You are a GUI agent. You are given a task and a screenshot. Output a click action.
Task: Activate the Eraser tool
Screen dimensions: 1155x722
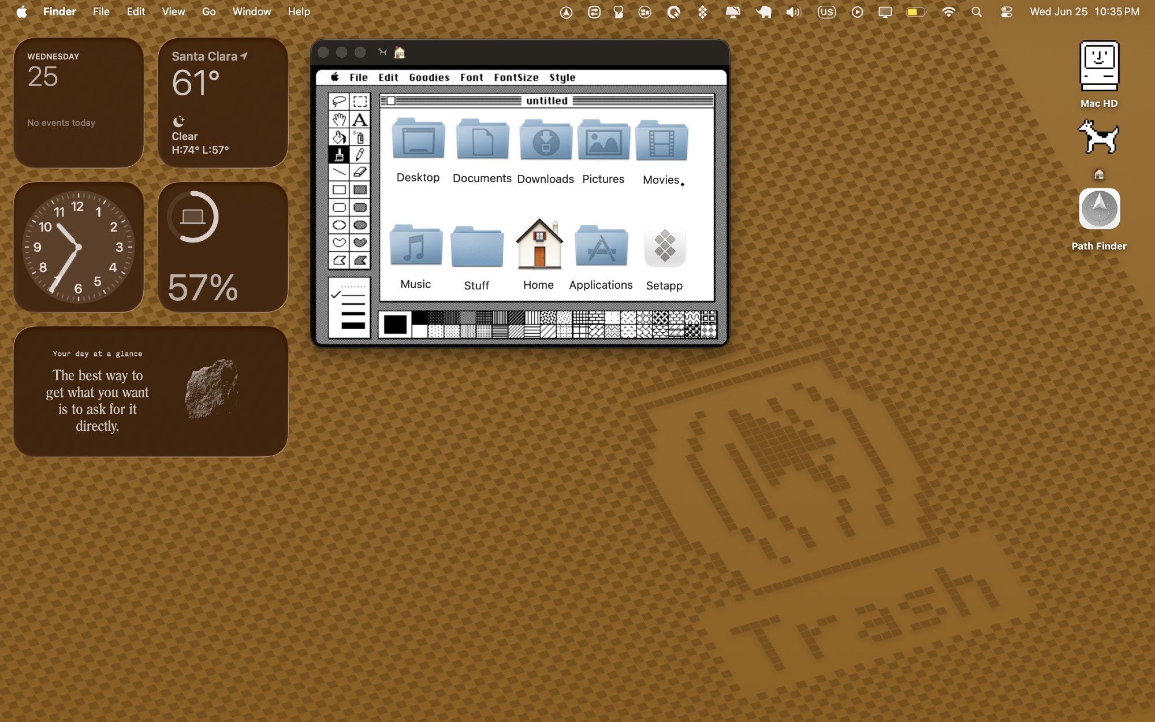pos(360,172)
